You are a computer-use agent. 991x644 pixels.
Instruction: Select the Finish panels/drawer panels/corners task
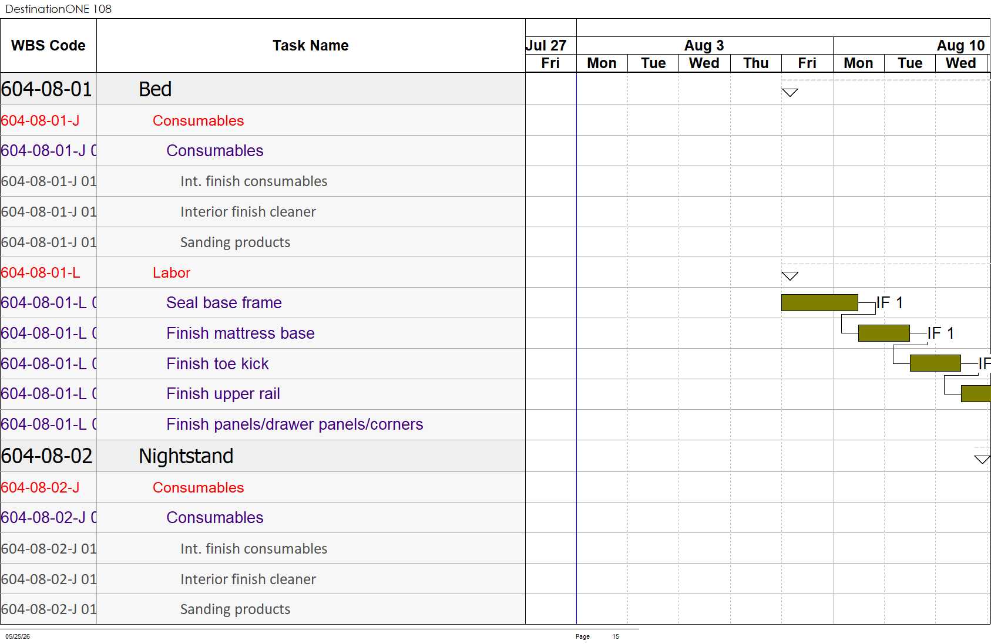pos(294,424)
